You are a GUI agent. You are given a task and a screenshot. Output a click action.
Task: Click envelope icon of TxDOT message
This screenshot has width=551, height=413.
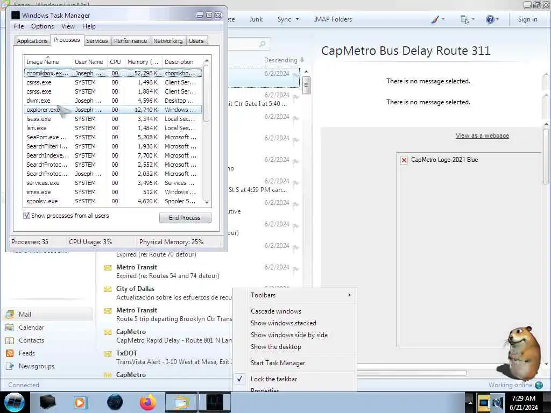pyautogui.click(x=108, y=354)
